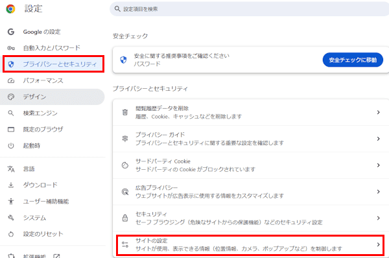
Task: Click the palette icon for デザイン
Action: tap(11, 97)
